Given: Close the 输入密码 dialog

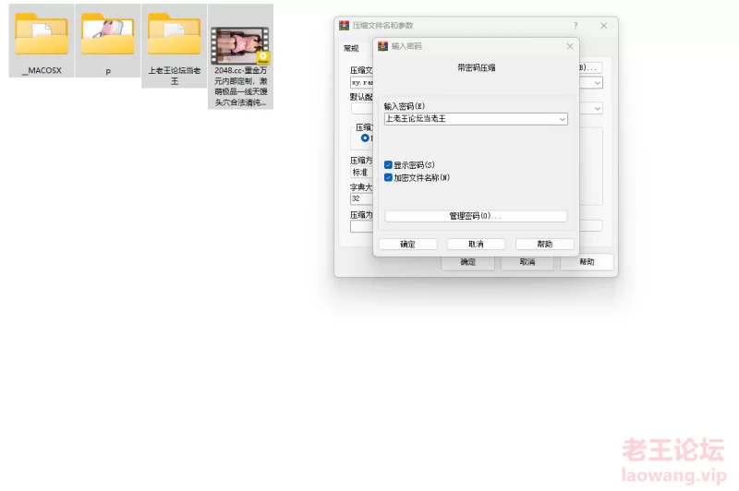Looking at the screenshot, I should point(570,46).
